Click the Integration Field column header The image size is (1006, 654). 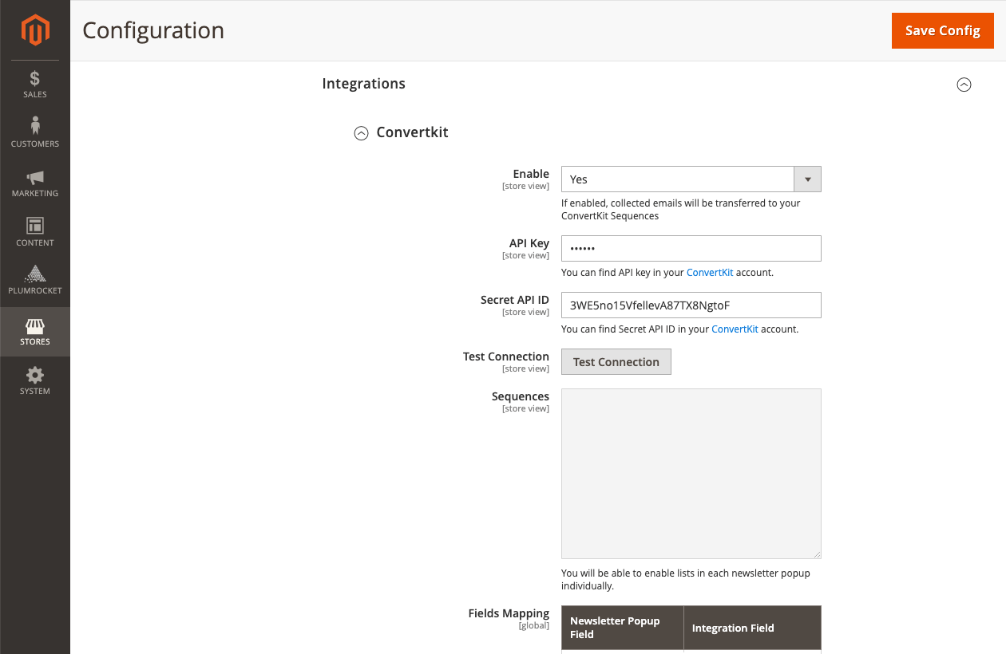point(732,628)
